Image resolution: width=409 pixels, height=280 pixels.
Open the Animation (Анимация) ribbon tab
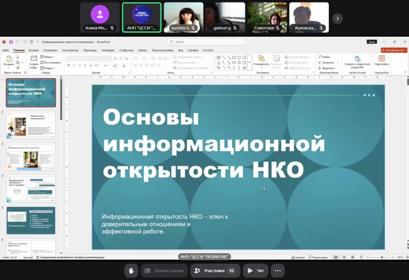[108, 50]
